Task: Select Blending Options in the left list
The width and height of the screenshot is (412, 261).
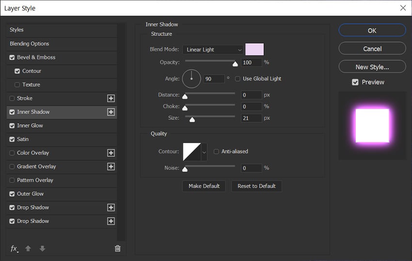Action: (x=30, y=44)
